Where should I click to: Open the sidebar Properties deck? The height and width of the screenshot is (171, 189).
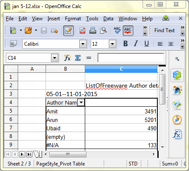click(x=177, y=75)
